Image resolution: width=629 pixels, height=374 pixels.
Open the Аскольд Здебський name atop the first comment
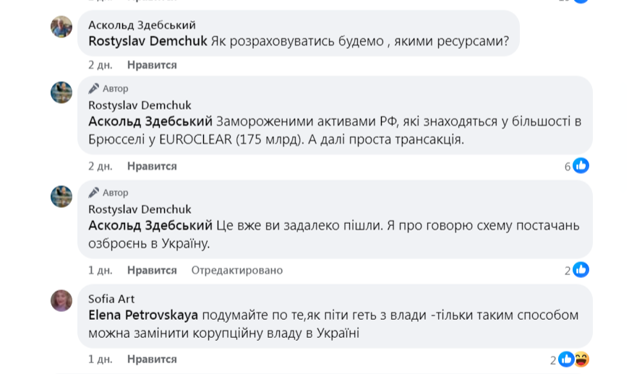coord(142,25)
